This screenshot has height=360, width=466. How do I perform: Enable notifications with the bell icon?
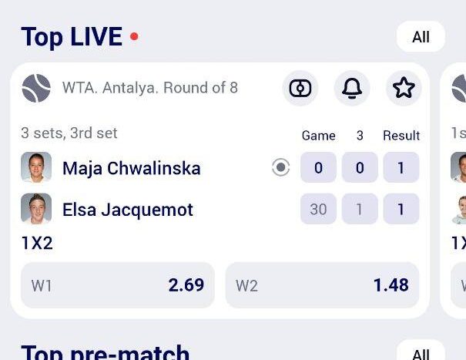click(352, 88)
